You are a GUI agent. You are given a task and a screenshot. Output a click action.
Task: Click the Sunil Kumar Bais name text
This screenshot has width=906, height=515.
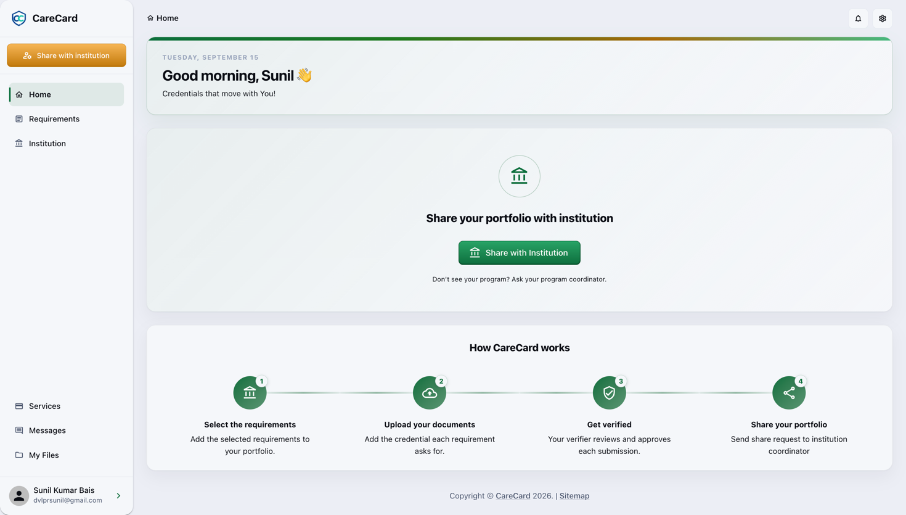pos(64,490)
